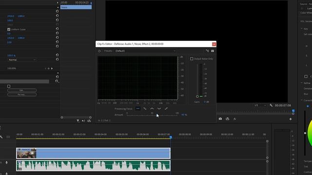Click Export Frame camera icon in Program Monitor
The height and width of the screenshot is (175, 312).
coord(220,119)
